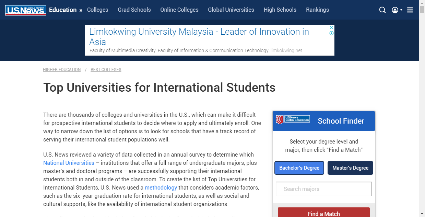Close the Limkokwing ad with X

coord(332,27)
